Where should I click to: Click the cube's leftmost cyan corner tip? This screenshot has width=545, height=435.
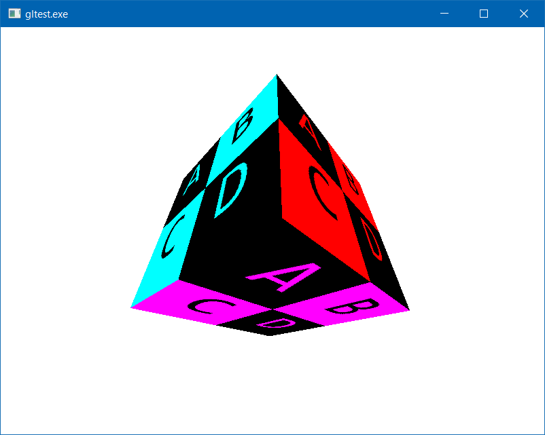[x=132, y=307]
